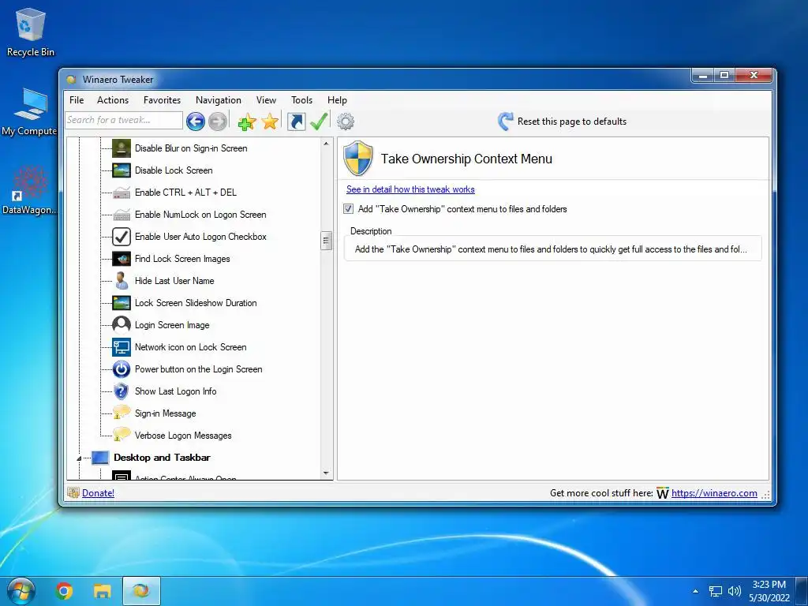Open the Navigation menu
Screen dimensions: 808x606
tap(219, 100)
